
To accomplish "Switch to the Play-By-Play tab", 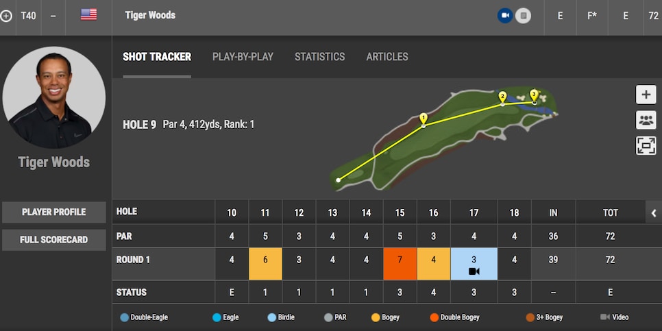I will pos(243,57).
